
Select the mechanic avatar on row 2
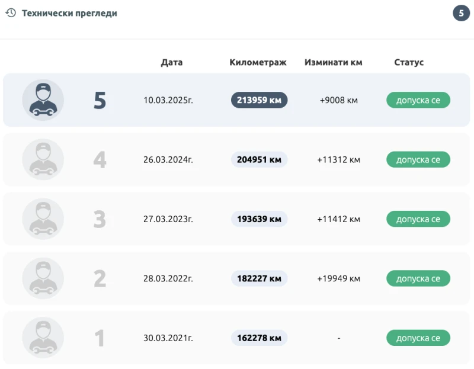point(43,278)
